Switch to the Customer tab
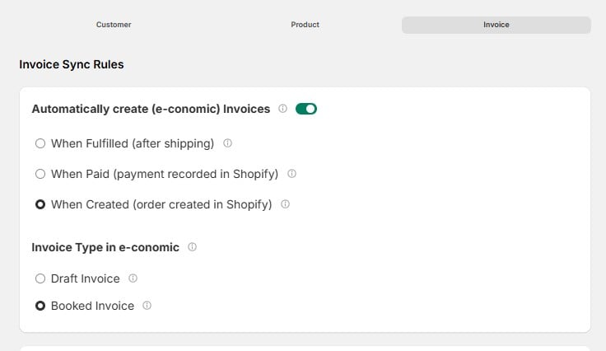 click(x=114, y=25)
